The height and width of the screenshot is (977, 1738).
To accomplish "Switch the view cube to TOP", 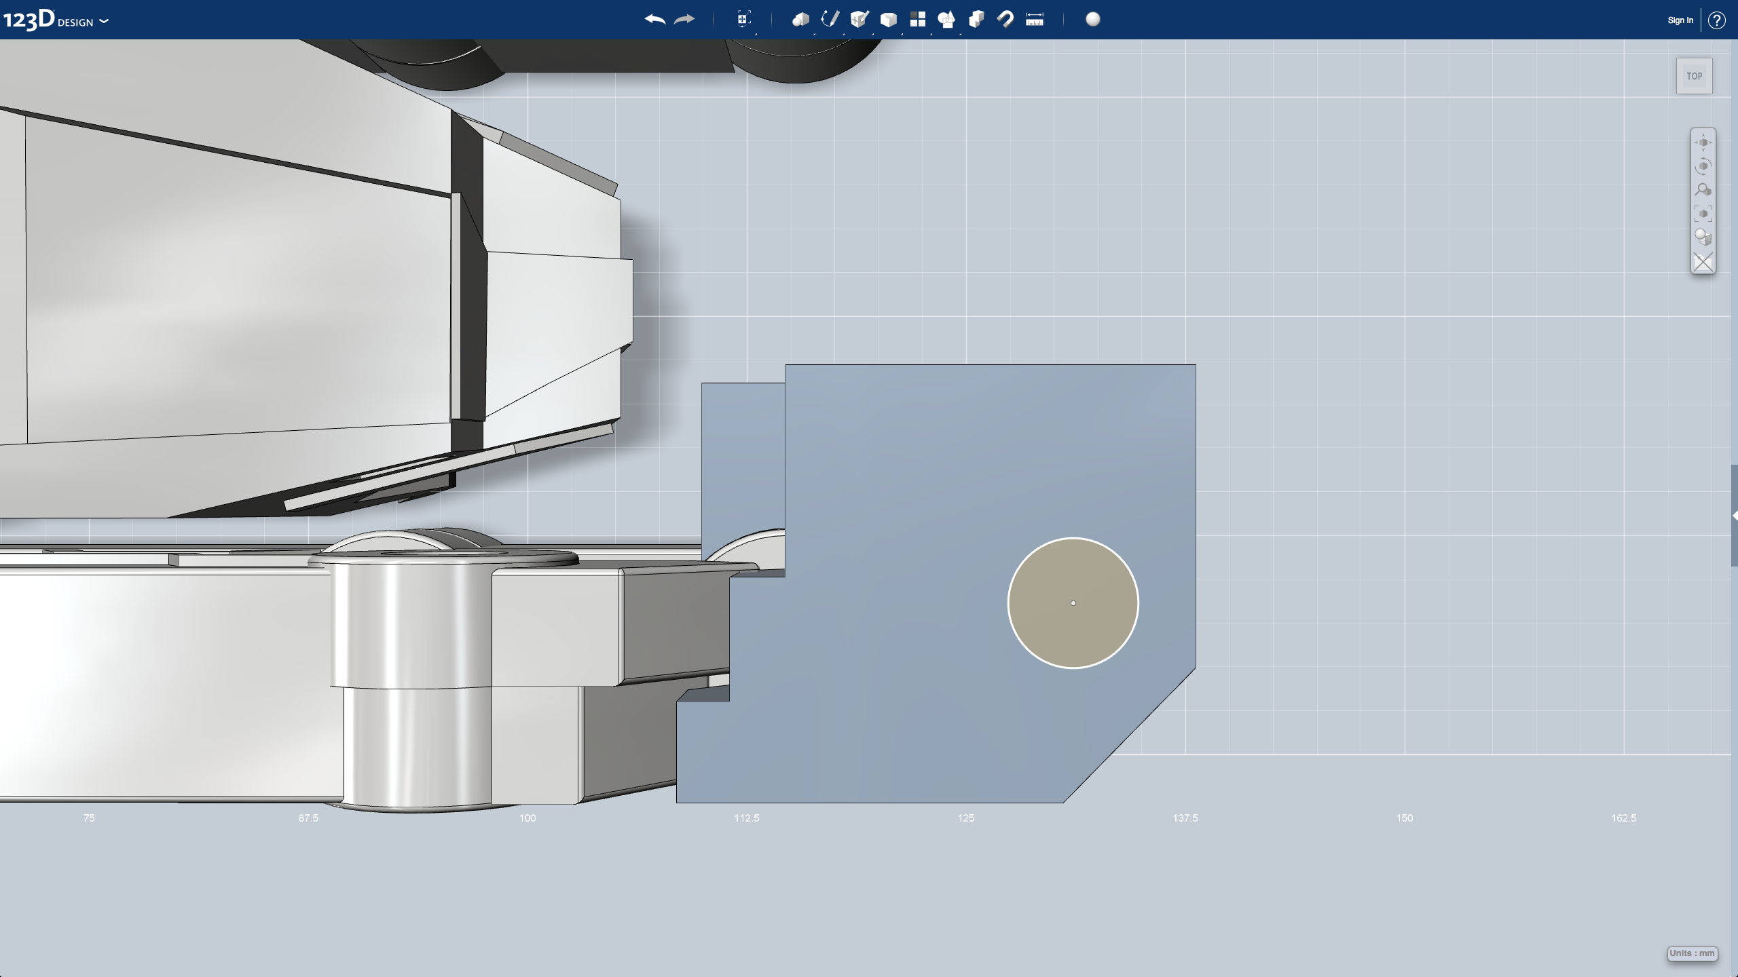I will (1693, 75).
